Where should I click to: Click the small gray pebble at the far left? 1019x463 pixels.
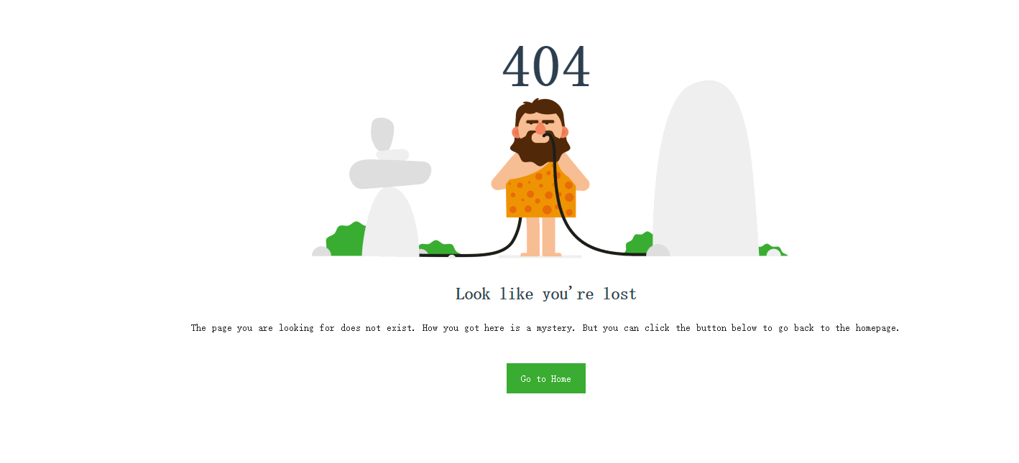coord(321,251)
